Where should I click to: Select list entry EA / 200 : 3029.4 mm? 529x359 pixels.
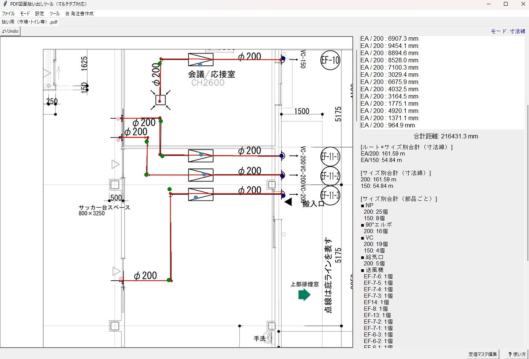pyautogui.click(x=389, y=75)
